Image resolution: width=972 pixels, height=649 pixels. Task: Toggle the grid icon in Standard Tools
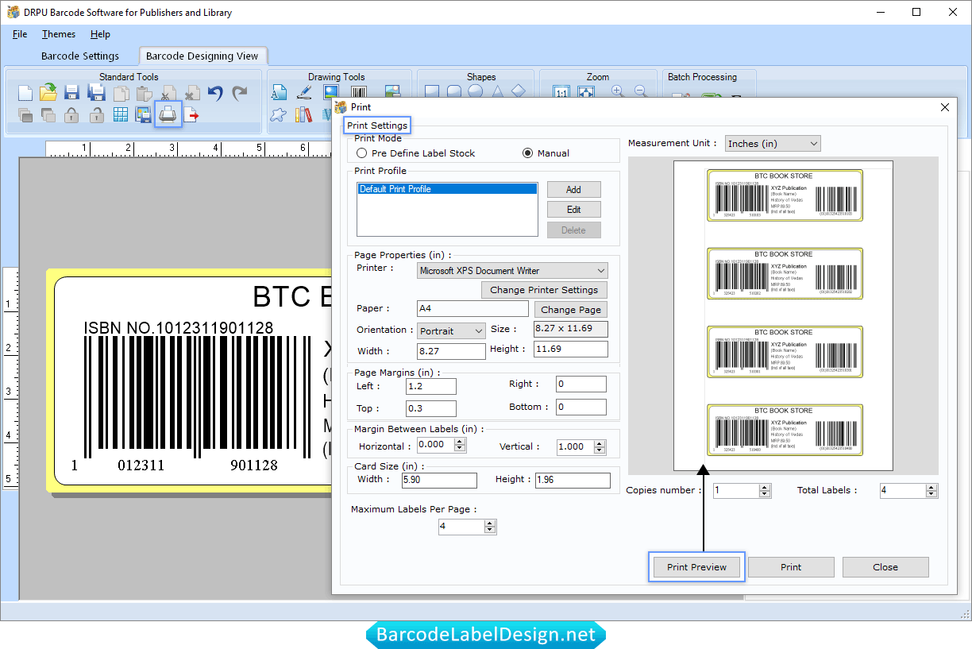click(x=121, y=115)
